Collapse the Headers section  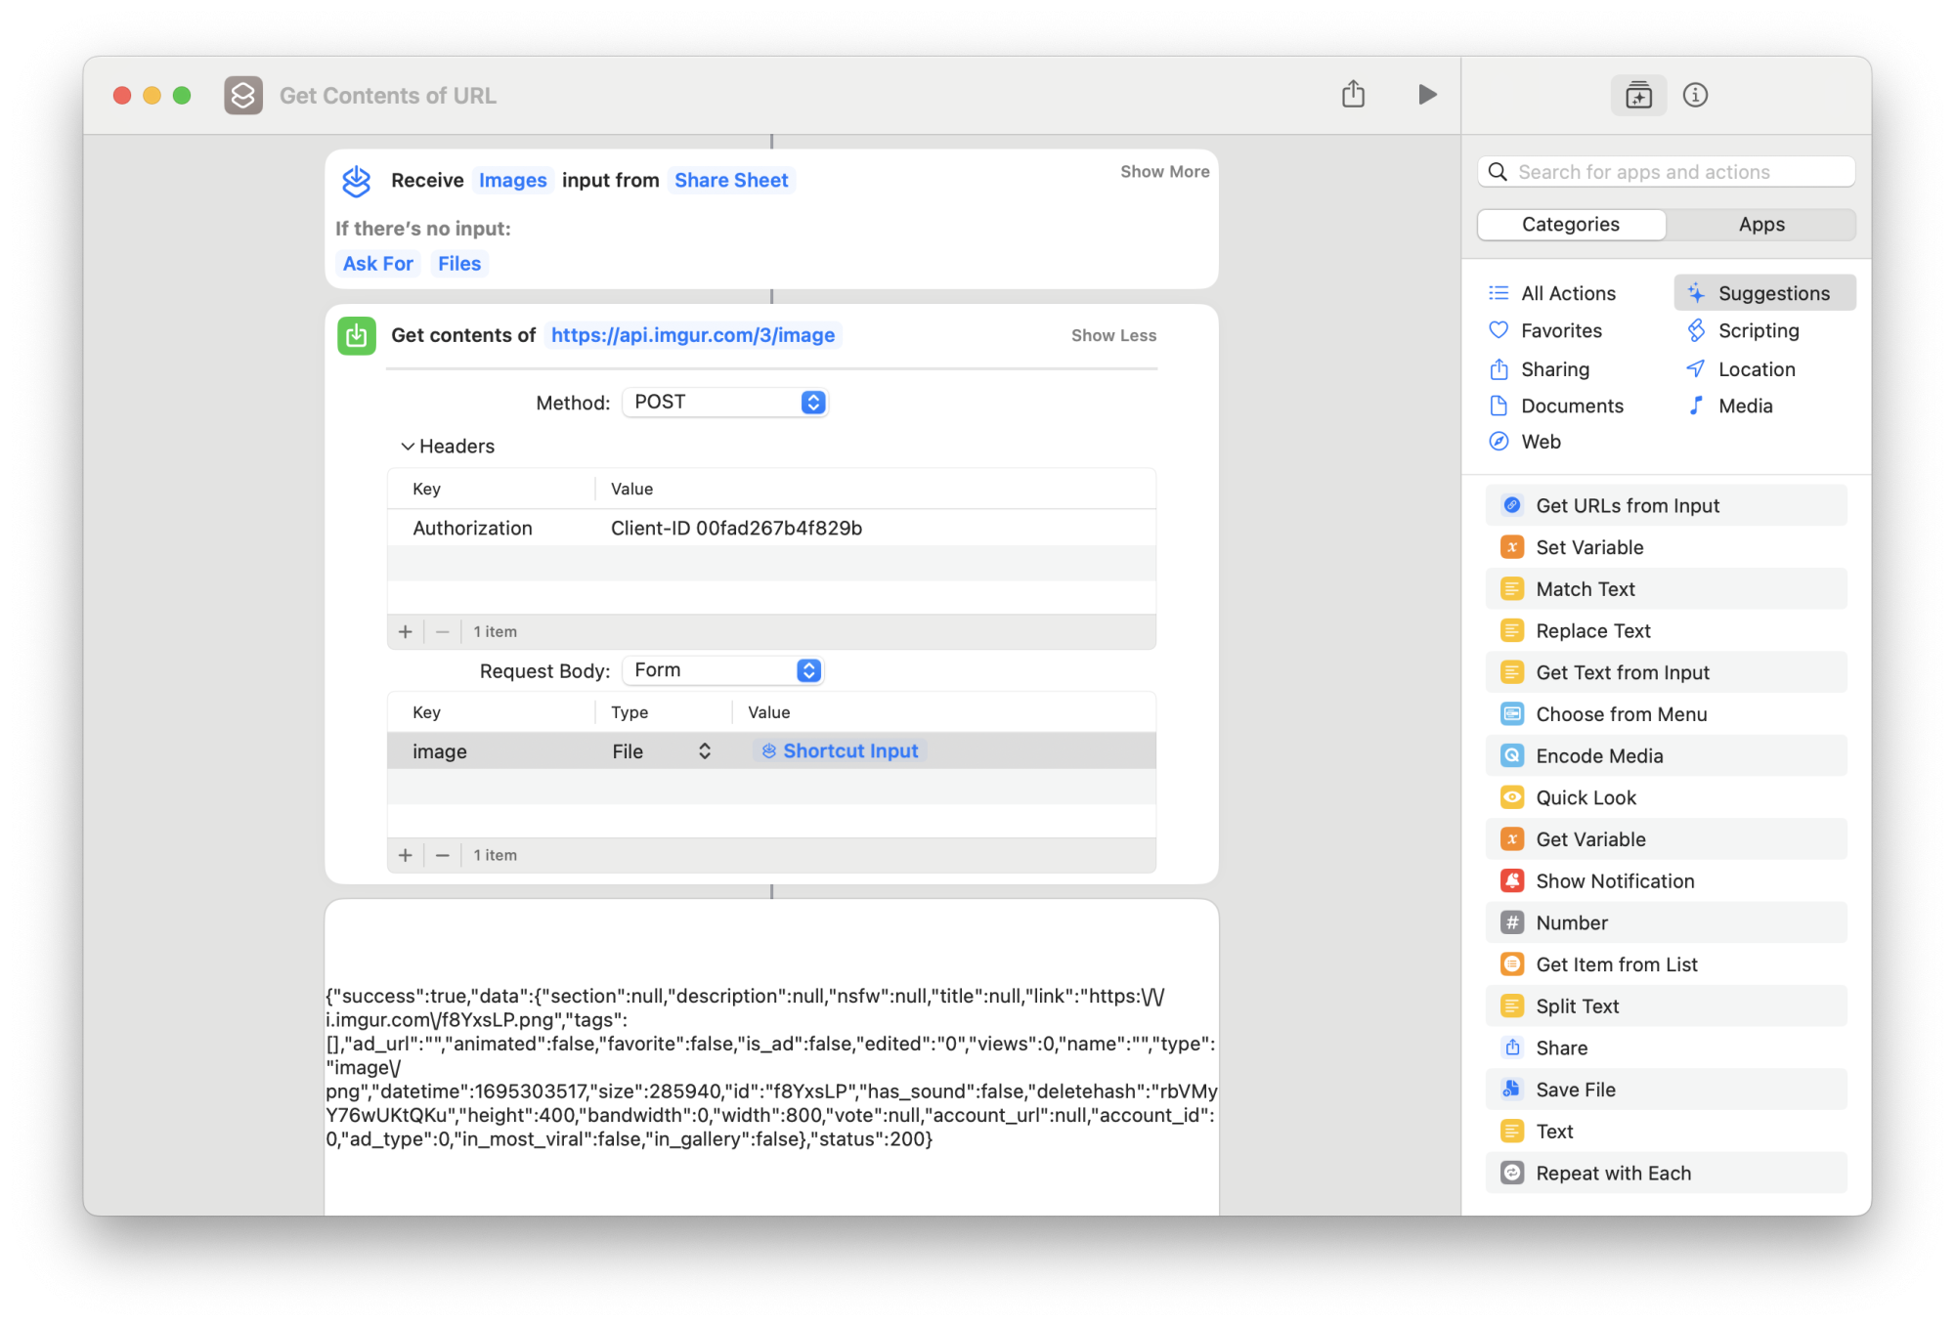coord(408,447)
